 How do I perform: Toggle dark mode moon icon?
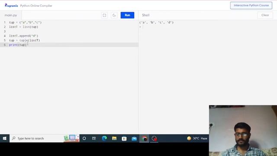(114, 15)
